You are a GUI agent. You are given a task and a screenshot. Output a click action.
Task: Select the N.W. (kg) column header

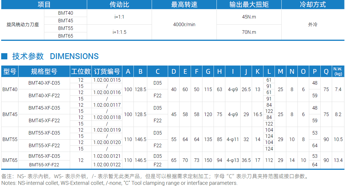pyautogui.click(x=338, y=71)
